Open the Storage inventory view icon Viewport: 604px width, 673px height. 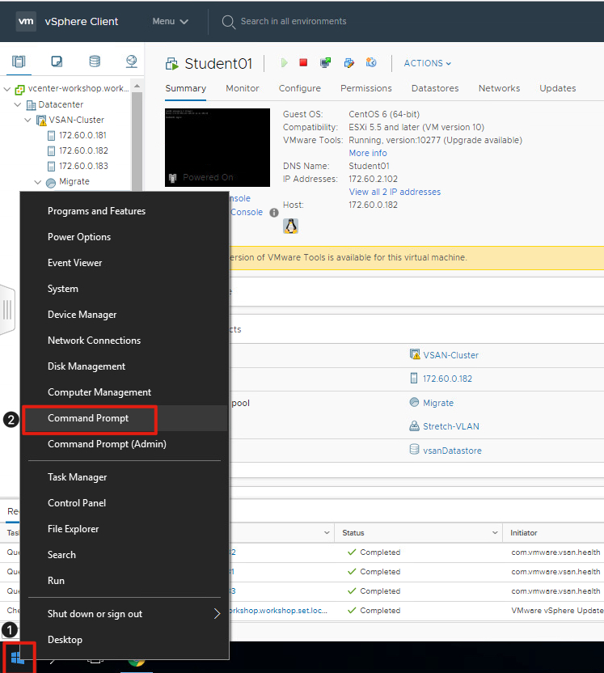tap(95, 61)
